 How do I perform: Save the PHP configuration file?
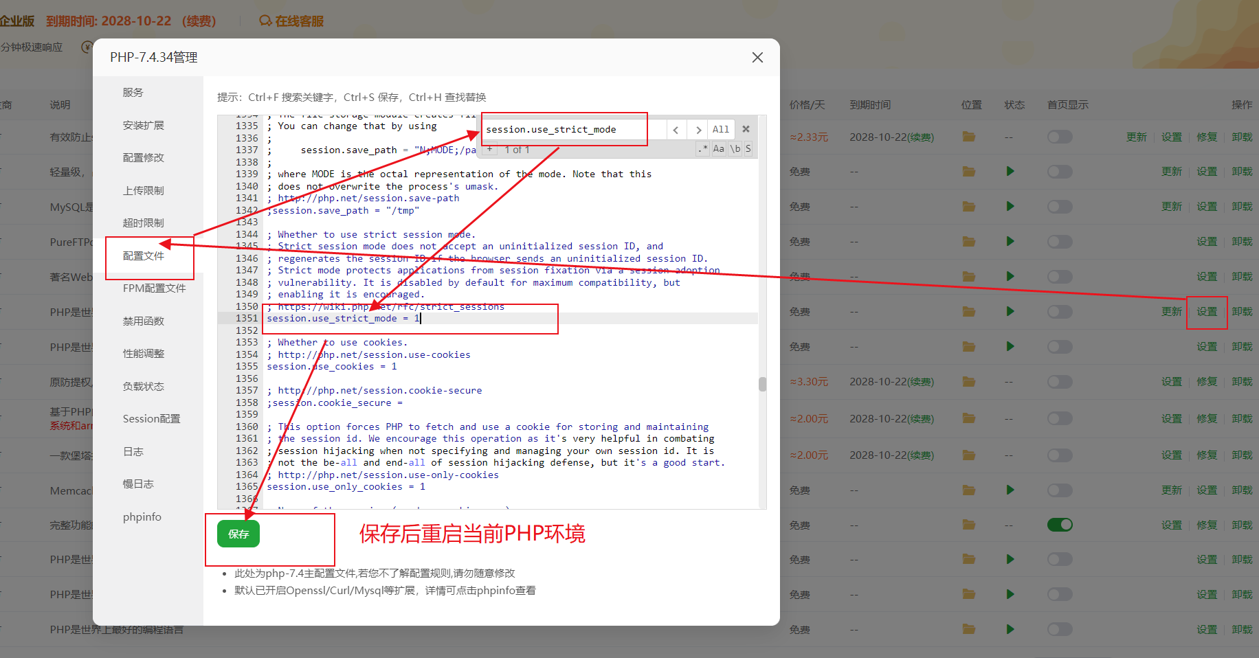click(x=238, y=534)
